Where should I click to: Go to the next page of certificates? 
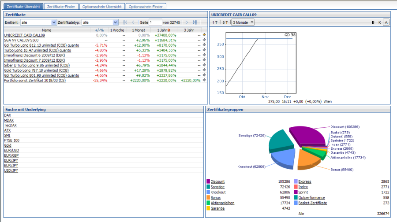pyautogui.click(x=187, y=22)
